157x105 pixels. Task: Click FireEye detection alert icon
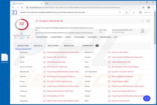[109, 91]
